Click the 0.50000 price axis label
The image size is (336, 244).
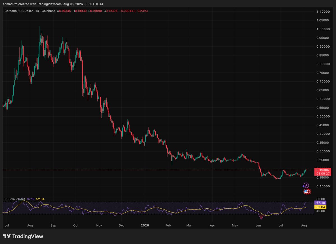pyautogui.click(x=323, y=116)
